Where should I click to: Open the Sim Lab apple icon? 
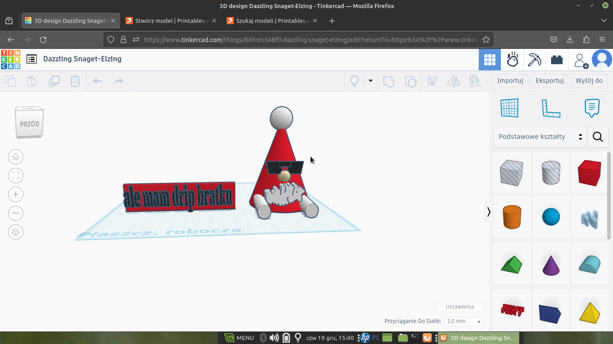pos(512,60)
